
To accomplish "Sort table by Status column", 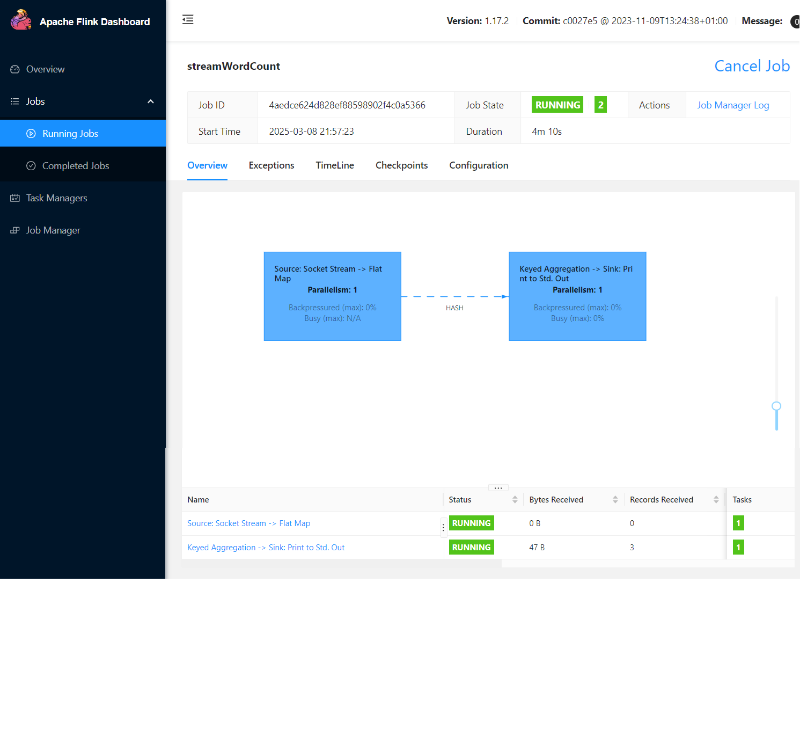I will coord(515,500).
